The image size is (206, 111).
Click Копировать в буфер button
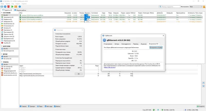[156, 47]
